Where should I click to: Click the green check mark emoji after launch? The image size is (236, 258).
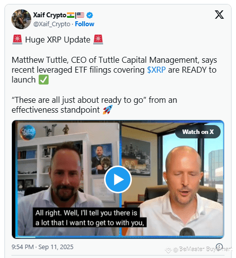pos(44,80)
